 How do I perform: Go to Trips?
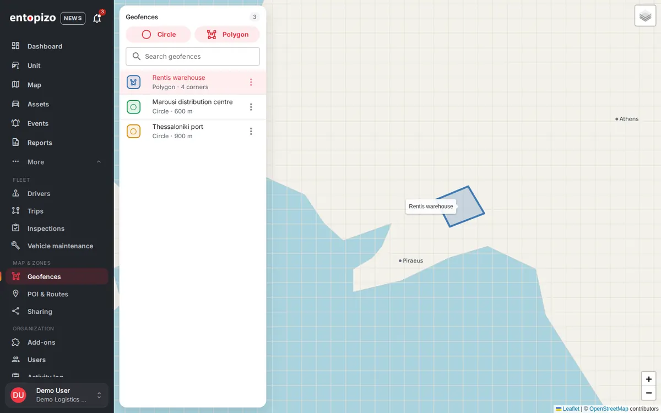tap(57, 211)
